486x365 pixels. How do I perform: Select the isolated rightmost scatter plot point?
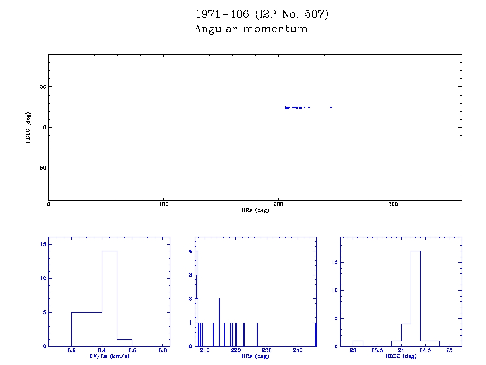(331, 107)
